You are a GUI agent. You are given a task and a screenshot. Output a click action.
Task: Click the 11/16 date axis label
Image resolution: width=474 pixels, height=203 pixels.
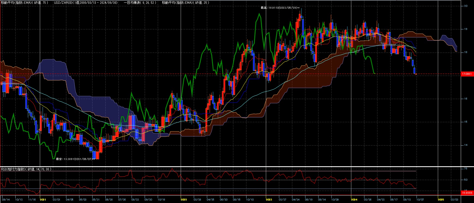[x=32, y=200]
